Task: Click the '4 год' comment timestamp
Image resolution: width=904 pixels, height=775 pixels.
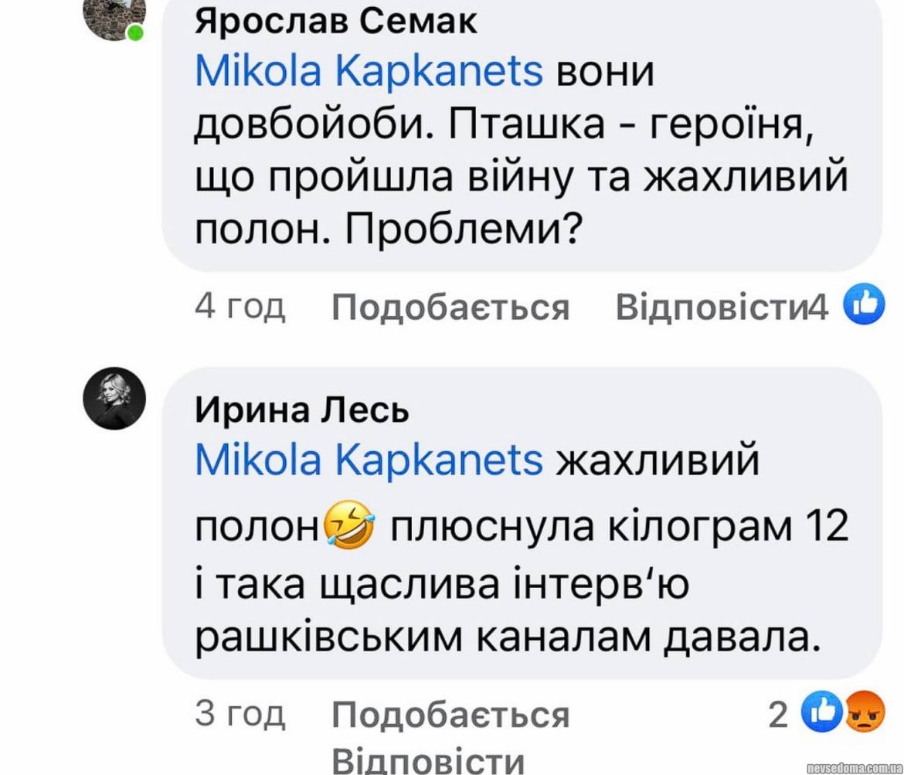Action: tap(240, 307)
